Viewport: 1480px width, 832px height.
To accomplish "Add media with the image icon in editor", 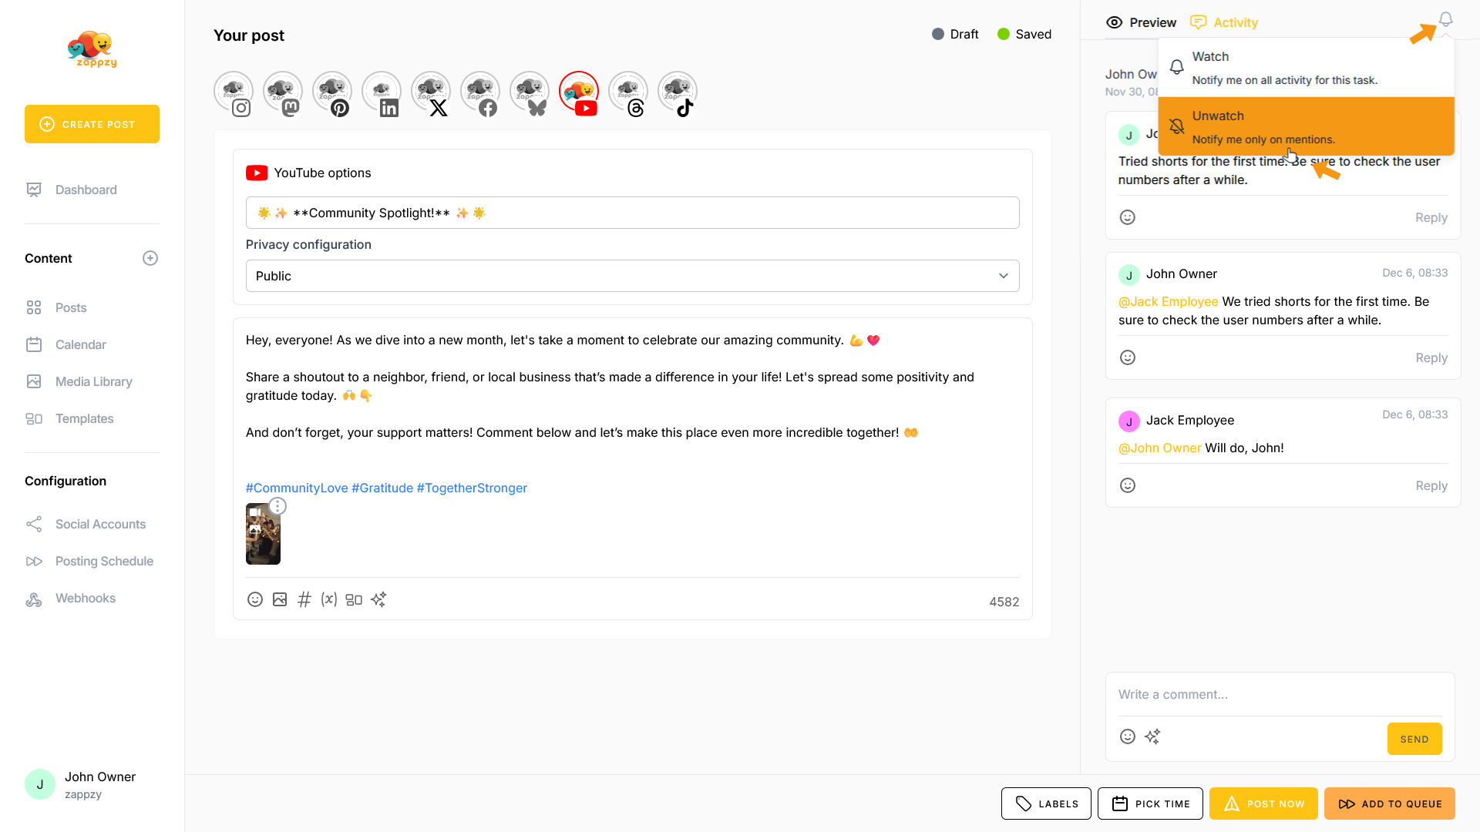I will coord(280,599).
